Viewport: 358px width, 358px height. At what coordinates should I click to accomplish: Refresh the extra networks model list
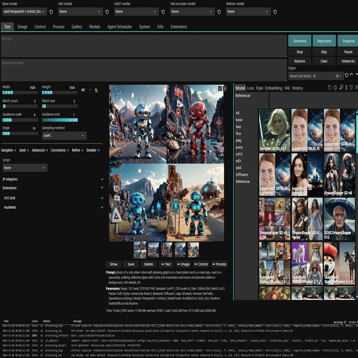(x=330, y=88)
